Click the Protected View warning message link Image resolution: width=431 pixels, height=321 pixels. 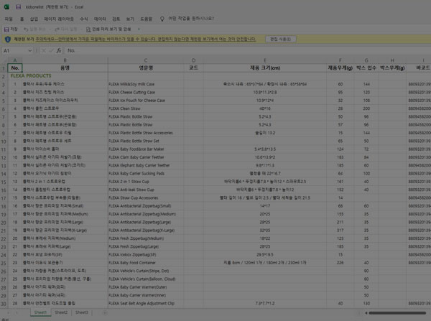pyautogui.click(x=146, y=39)
